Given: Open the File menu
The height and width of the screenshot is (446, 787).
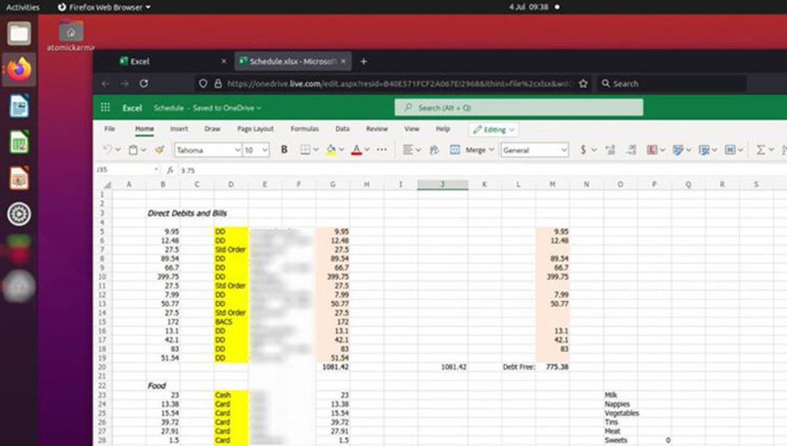Looking at the screenshot, I should [x=109, y=129].
